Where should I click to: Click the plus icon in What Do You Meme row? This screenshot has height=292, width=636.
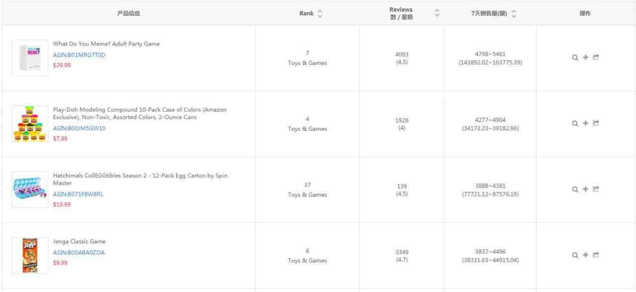tap(585, 58)
